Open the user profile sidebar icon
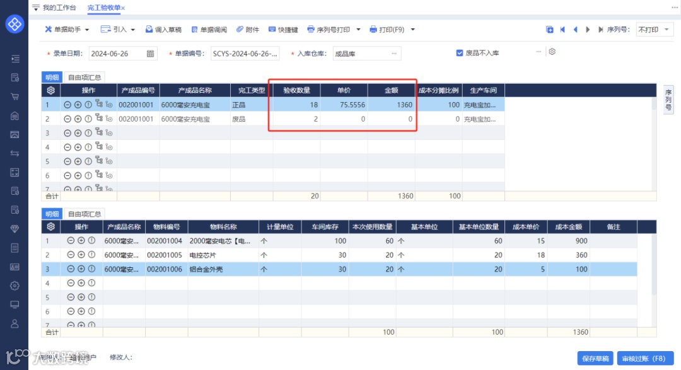 click(x=15, y=323)
